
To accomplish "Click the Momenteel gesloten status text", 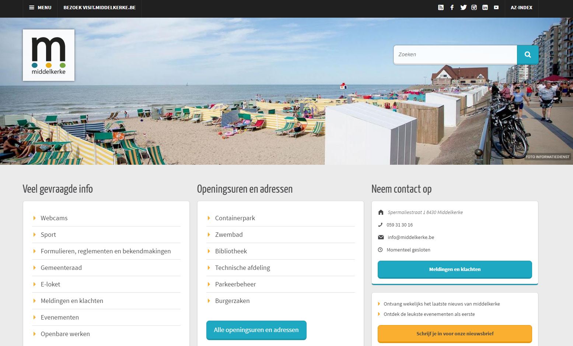I will point(408,250).
